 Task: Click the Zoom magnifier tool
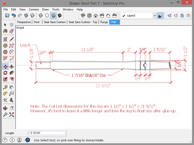click(5, 115)
